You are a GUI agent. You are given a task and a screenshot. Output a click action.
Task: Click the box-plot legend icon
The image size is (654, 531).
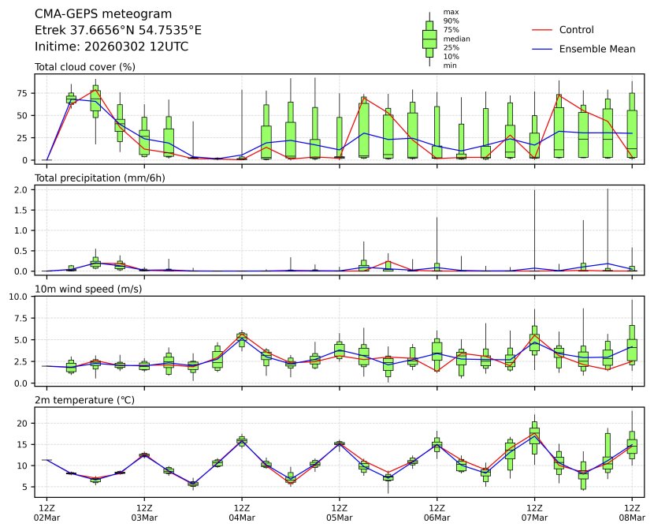(429, 39)
